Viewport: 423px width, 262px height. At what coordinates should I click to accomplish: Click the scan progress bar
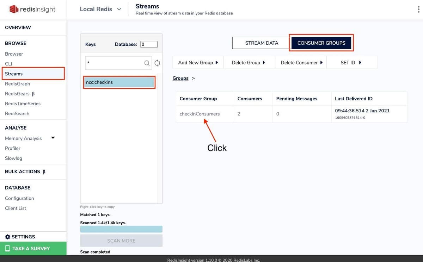tap(121, 229)
